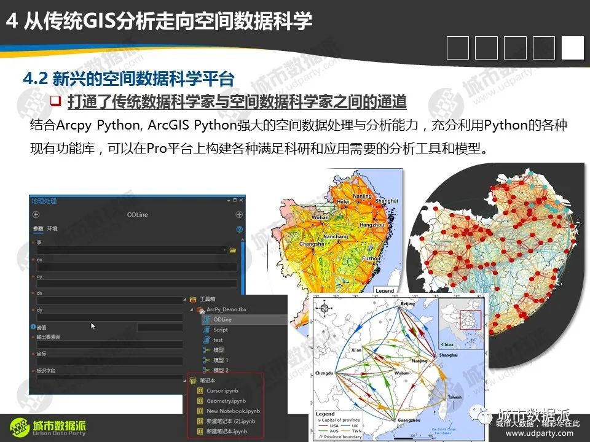
Task: Click the blue info icon next to 阈值
Action: click(x=33, y=327)
